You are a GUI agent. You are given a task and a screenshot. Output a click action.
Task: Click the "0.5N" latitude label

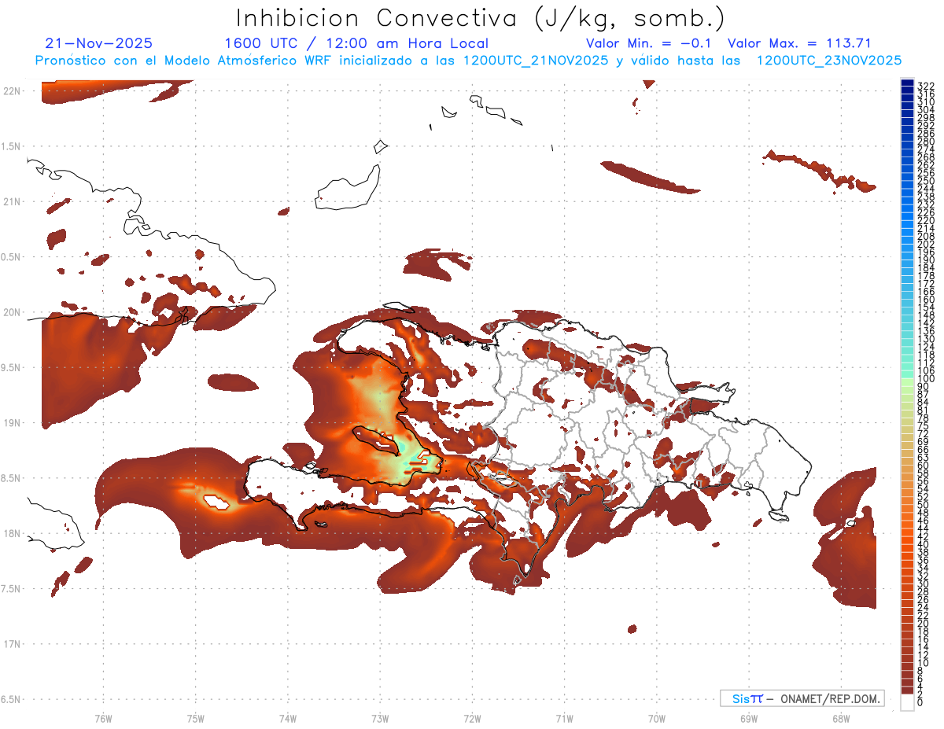pyautogui.click(x=11, y=257)
